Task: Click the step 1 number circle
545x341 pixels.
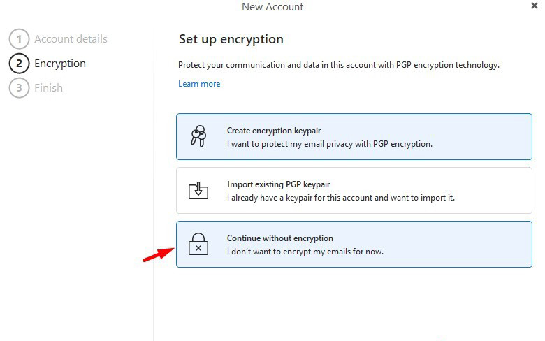Action: (x=19, y=39)
